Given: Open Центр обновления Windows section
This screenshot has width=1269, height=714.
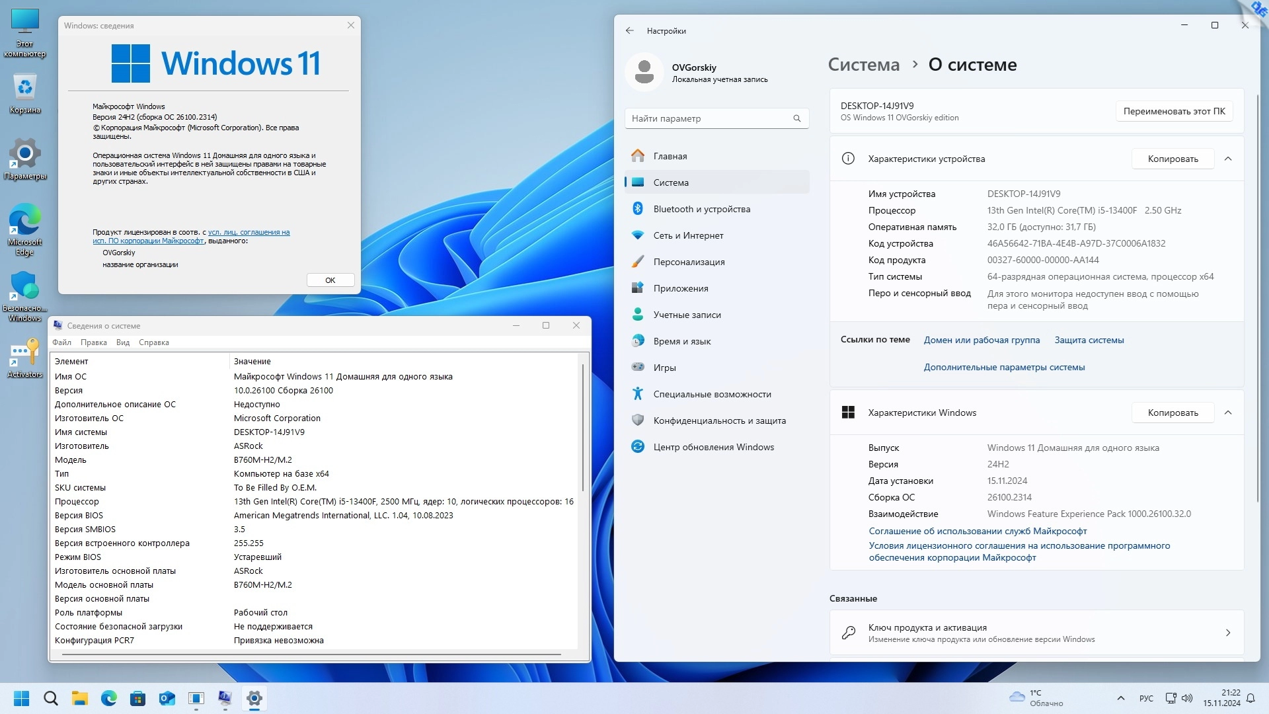Looking at the screenshot, I should 713,447.
